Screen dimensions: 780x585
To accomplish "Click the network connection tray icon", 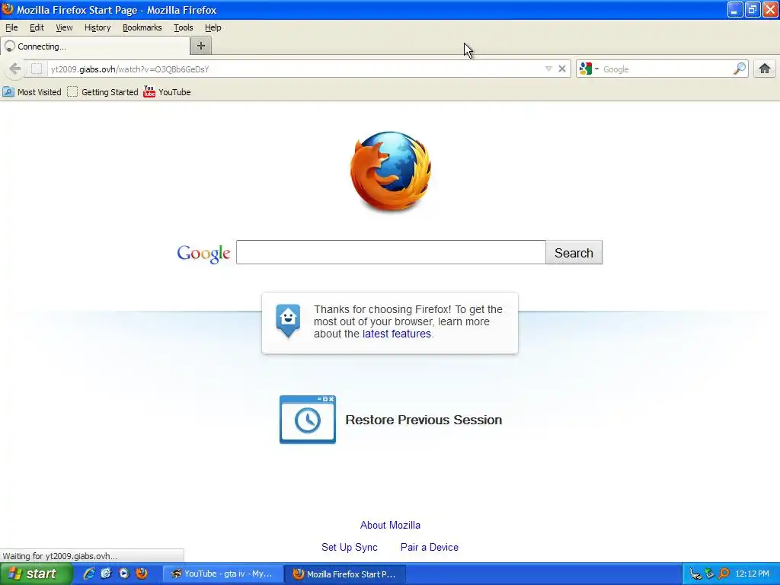I will 695,574.
